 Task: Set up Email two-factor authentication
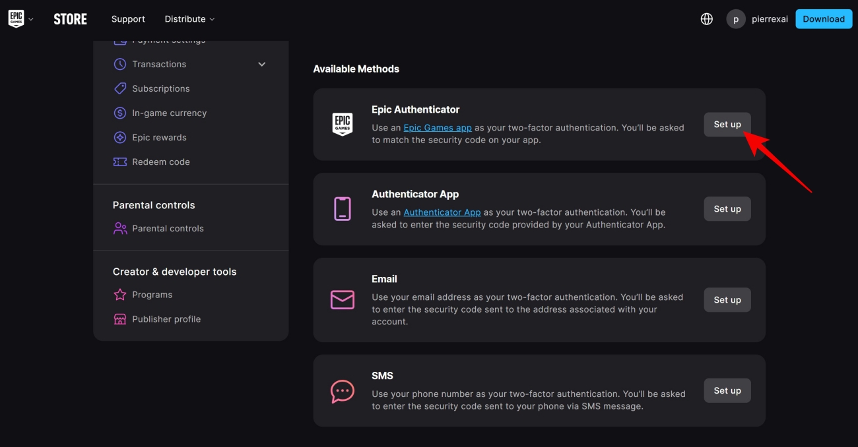click(x=727, y=300)
